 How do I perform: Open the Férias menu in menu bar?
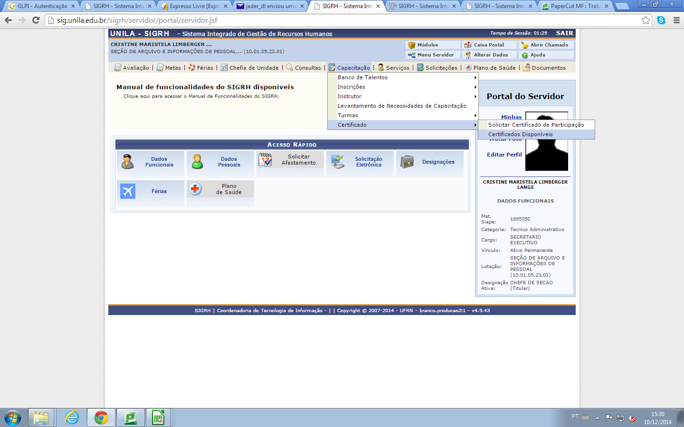click(200, 68)
